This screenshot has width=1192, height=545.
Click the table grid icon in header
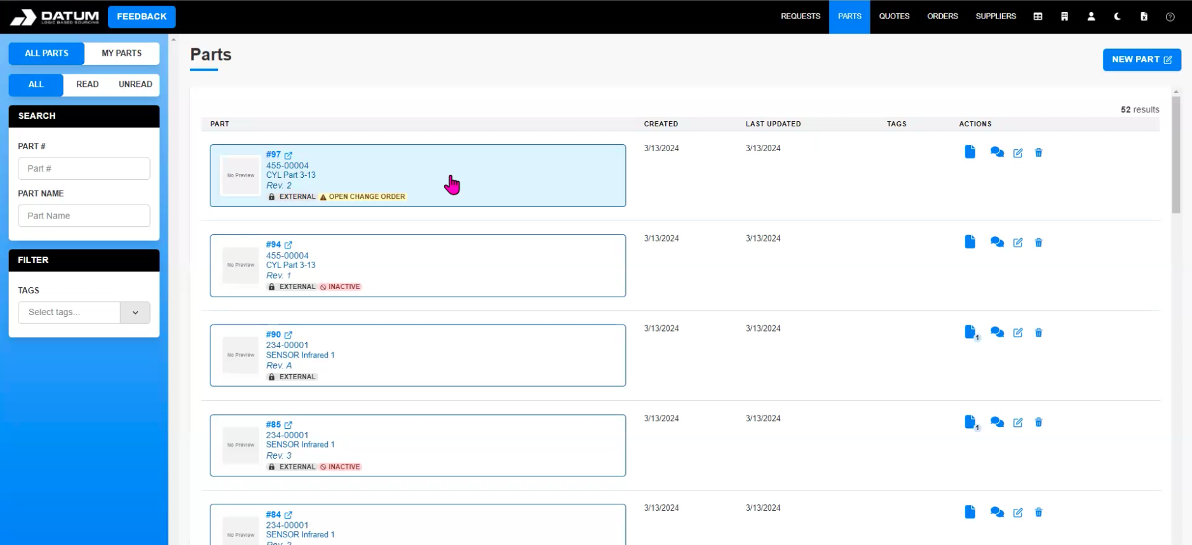[x=1038, y=17]
